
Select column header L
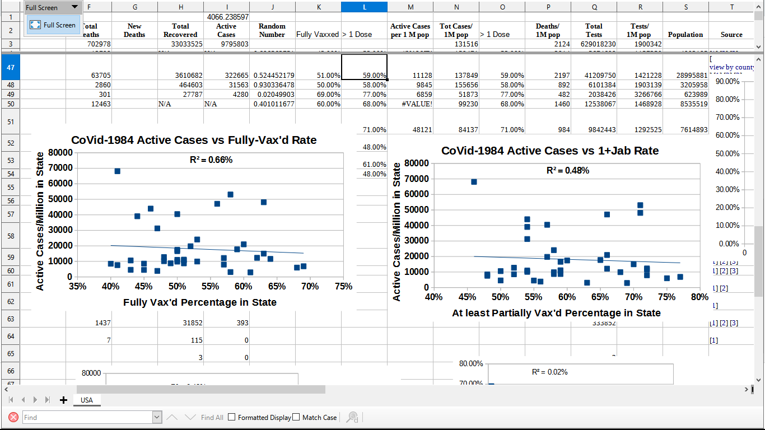364,7
